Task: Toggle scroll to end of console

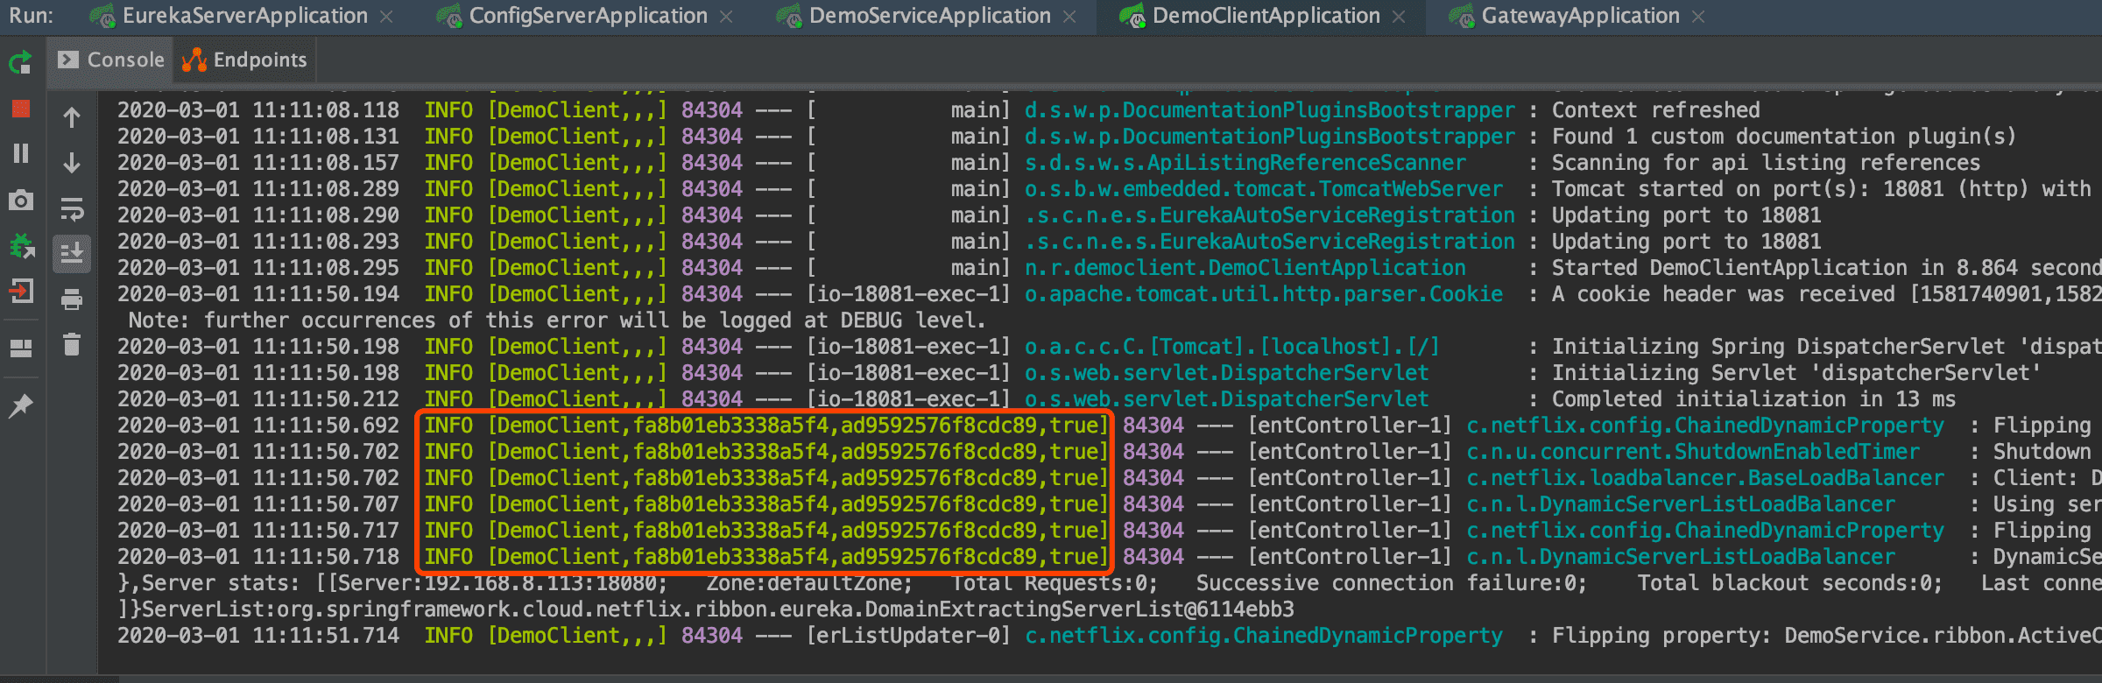Action: [x=72, y=254]
